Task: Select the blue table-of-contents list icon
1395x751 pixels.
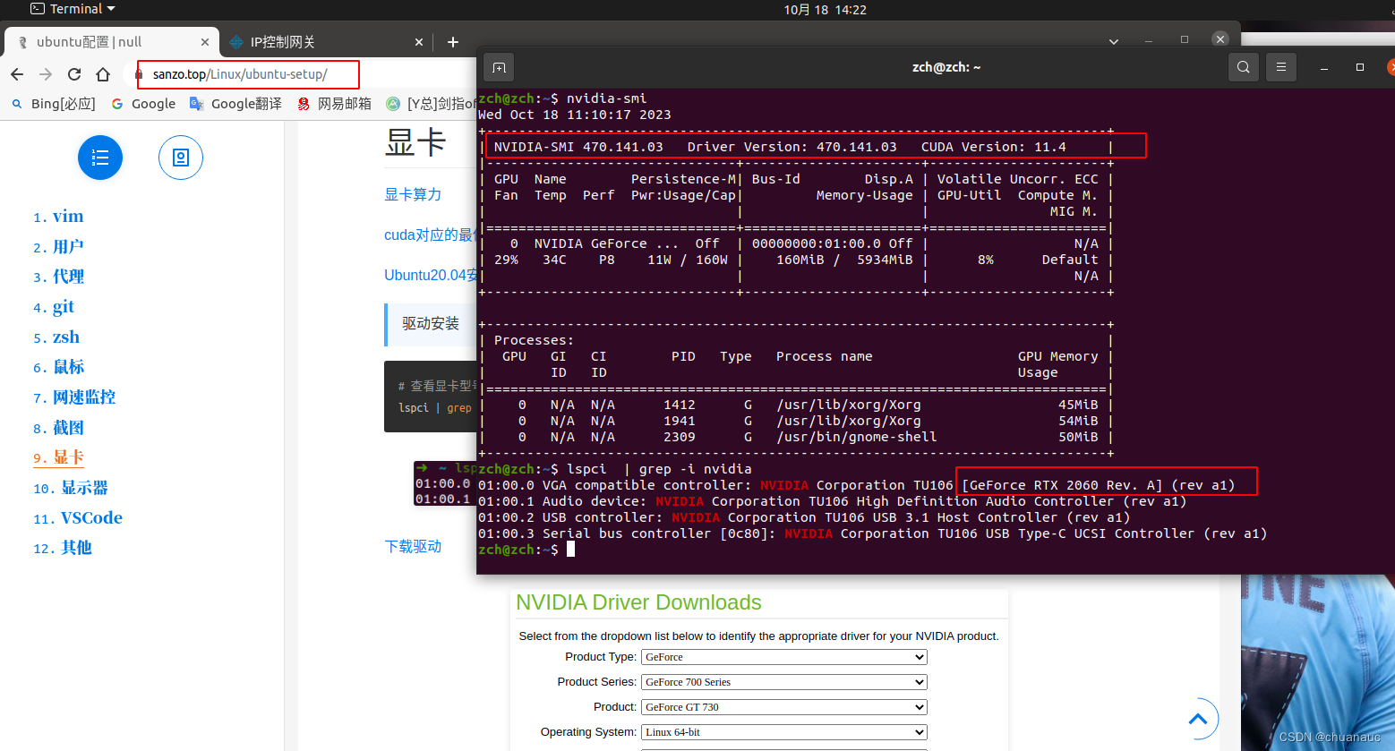Action: click(100, 158)
